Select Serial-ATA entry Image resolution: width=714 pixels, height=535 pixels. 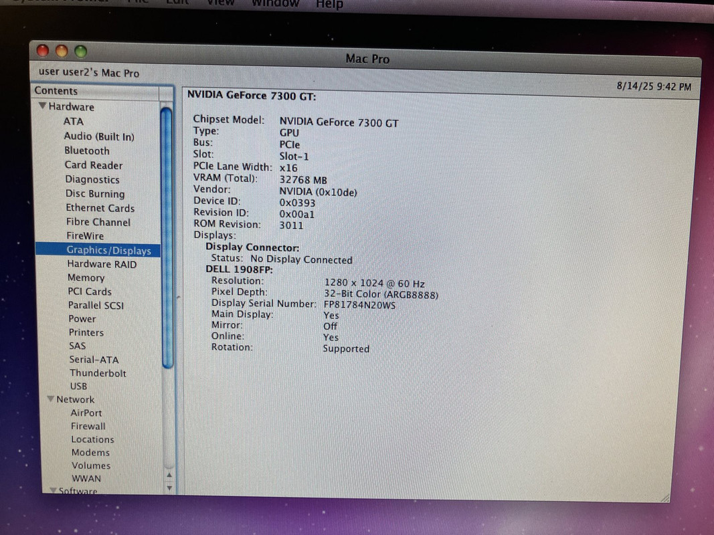pyautogui.click(x=94, y=359)
